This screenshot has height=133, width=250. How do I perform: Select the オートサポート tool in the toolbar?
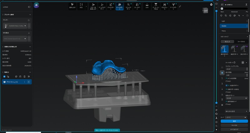tap(119, 6)
